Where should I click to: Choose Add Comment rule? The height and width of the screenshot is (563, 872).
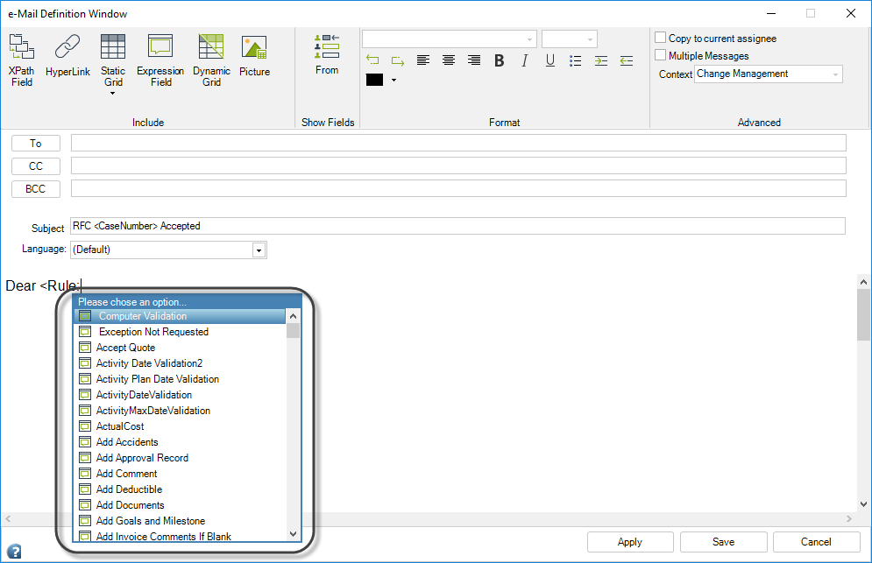(x=180, y=474)
